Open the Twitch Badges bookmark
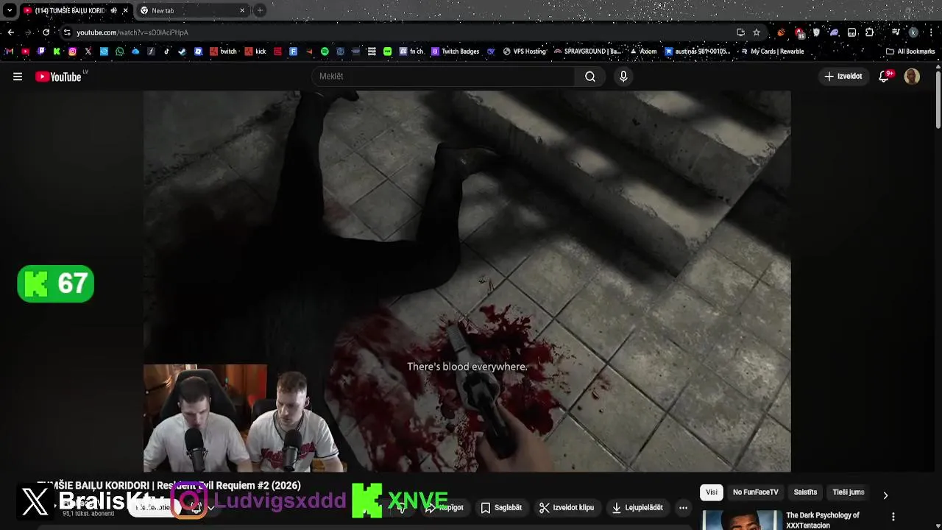This screenshot has width=942, height=530. 456,52
